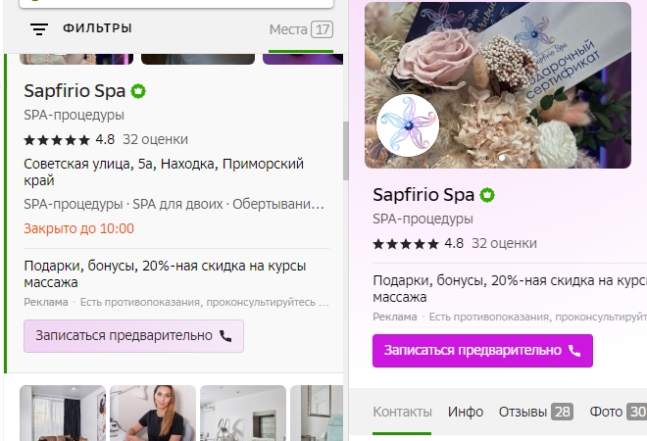Image resolution: width=647 pixels, height=441 pixels.
Task: Click the 32 оценки link in list card
Action: (155, 139)
